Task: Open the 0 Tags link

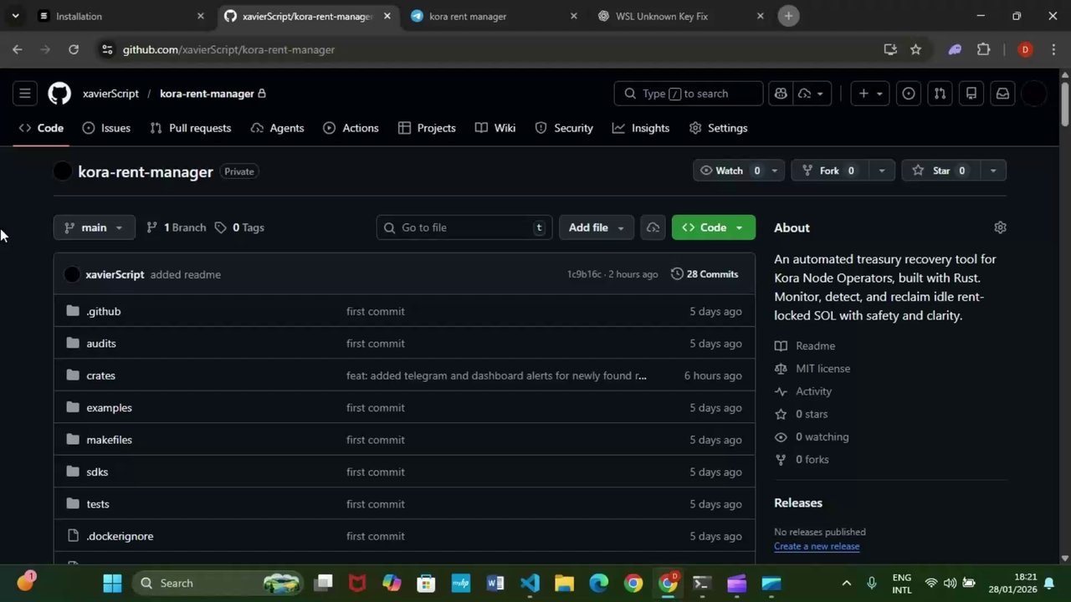Action: (239, 227)
